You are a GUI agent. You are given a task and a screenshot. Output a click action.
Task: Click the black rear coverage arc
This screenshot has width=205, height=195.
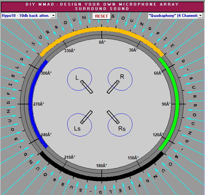(101, 178)
